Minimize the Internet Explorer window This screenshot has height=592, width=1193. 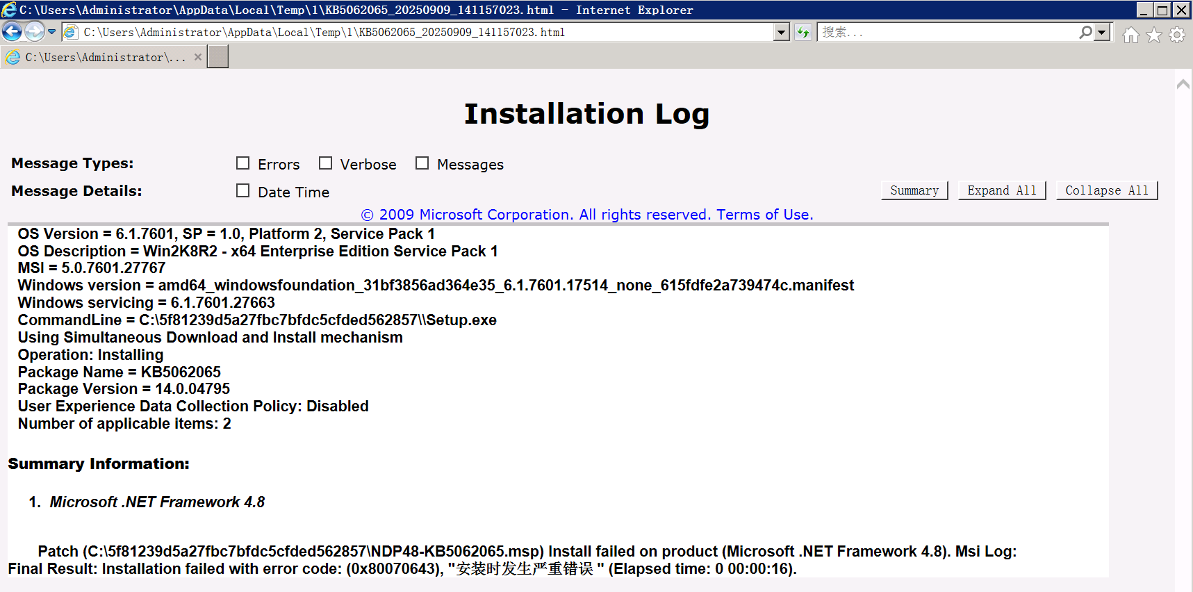coord(1144,10)
